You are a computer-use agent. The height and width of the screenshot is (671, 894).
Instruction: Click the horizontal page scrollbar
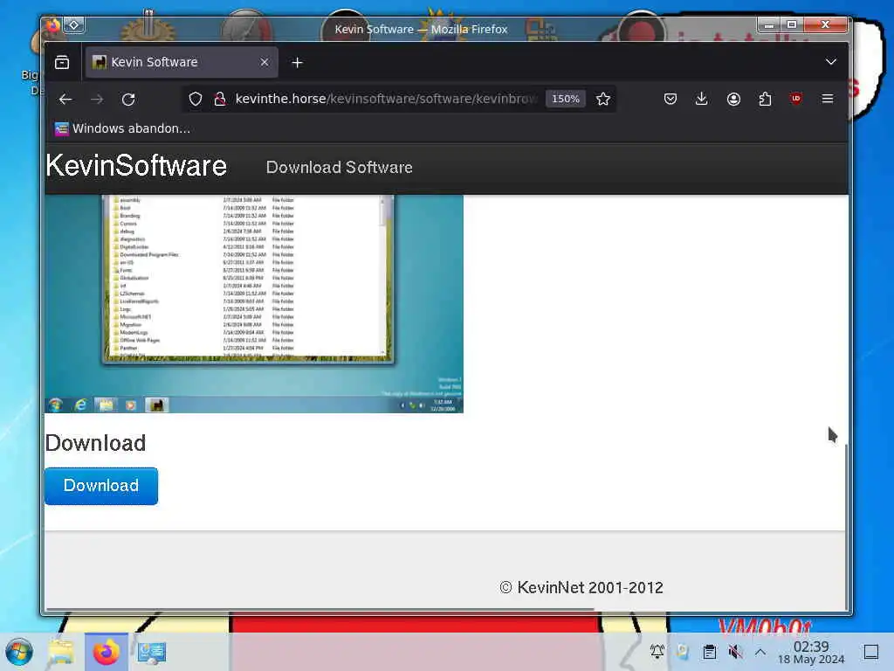click(x=320, y=610)
